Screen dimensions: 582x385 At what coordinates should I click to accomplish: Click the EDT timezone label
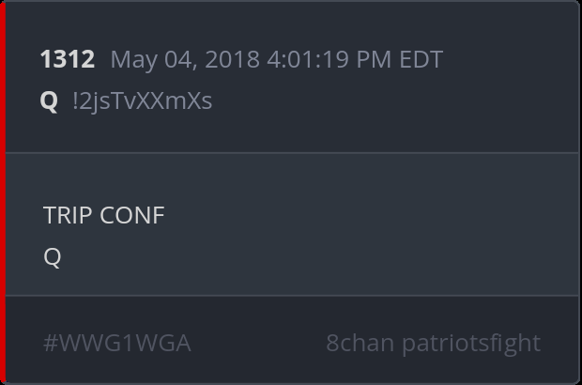[421, 59]
